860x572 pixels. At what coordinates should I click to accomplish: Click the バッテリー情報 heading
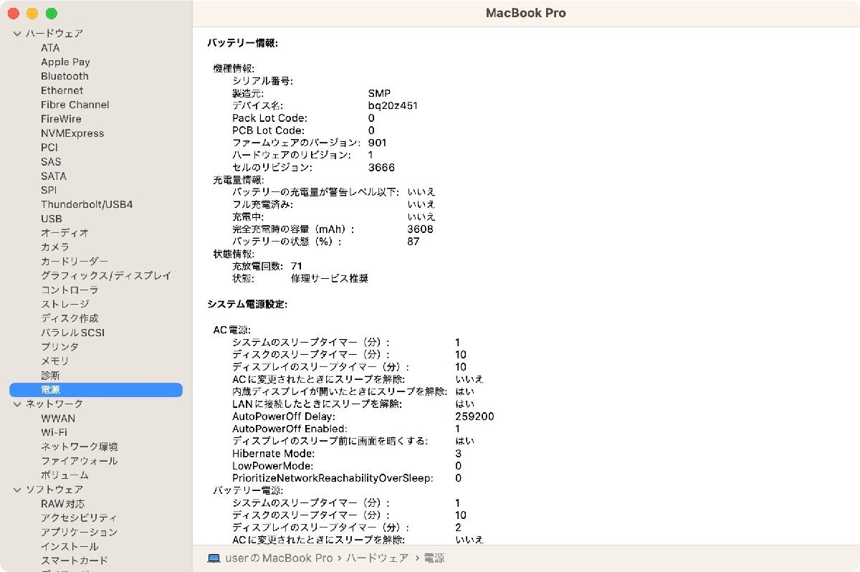point(243,43)
